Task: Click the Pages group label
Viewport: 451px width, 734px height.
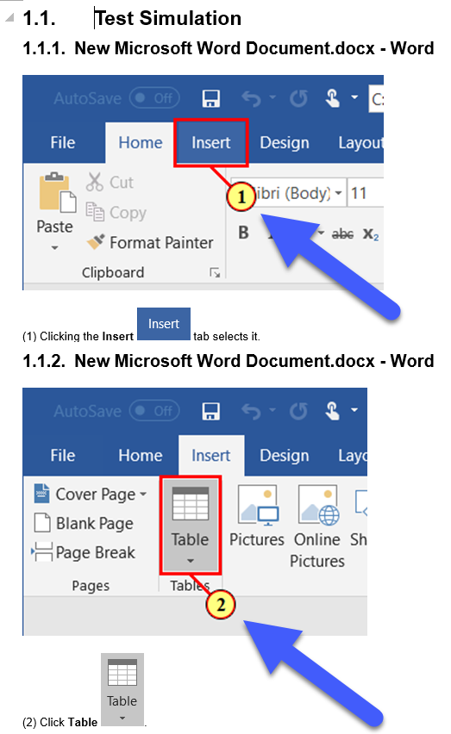Action: tap(91, 586)
